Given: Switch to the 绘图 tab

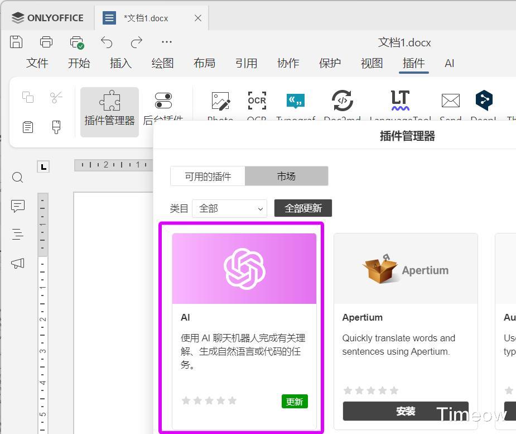Looking at the screenshot, I should pyautogui.click(x=162, y=63).
